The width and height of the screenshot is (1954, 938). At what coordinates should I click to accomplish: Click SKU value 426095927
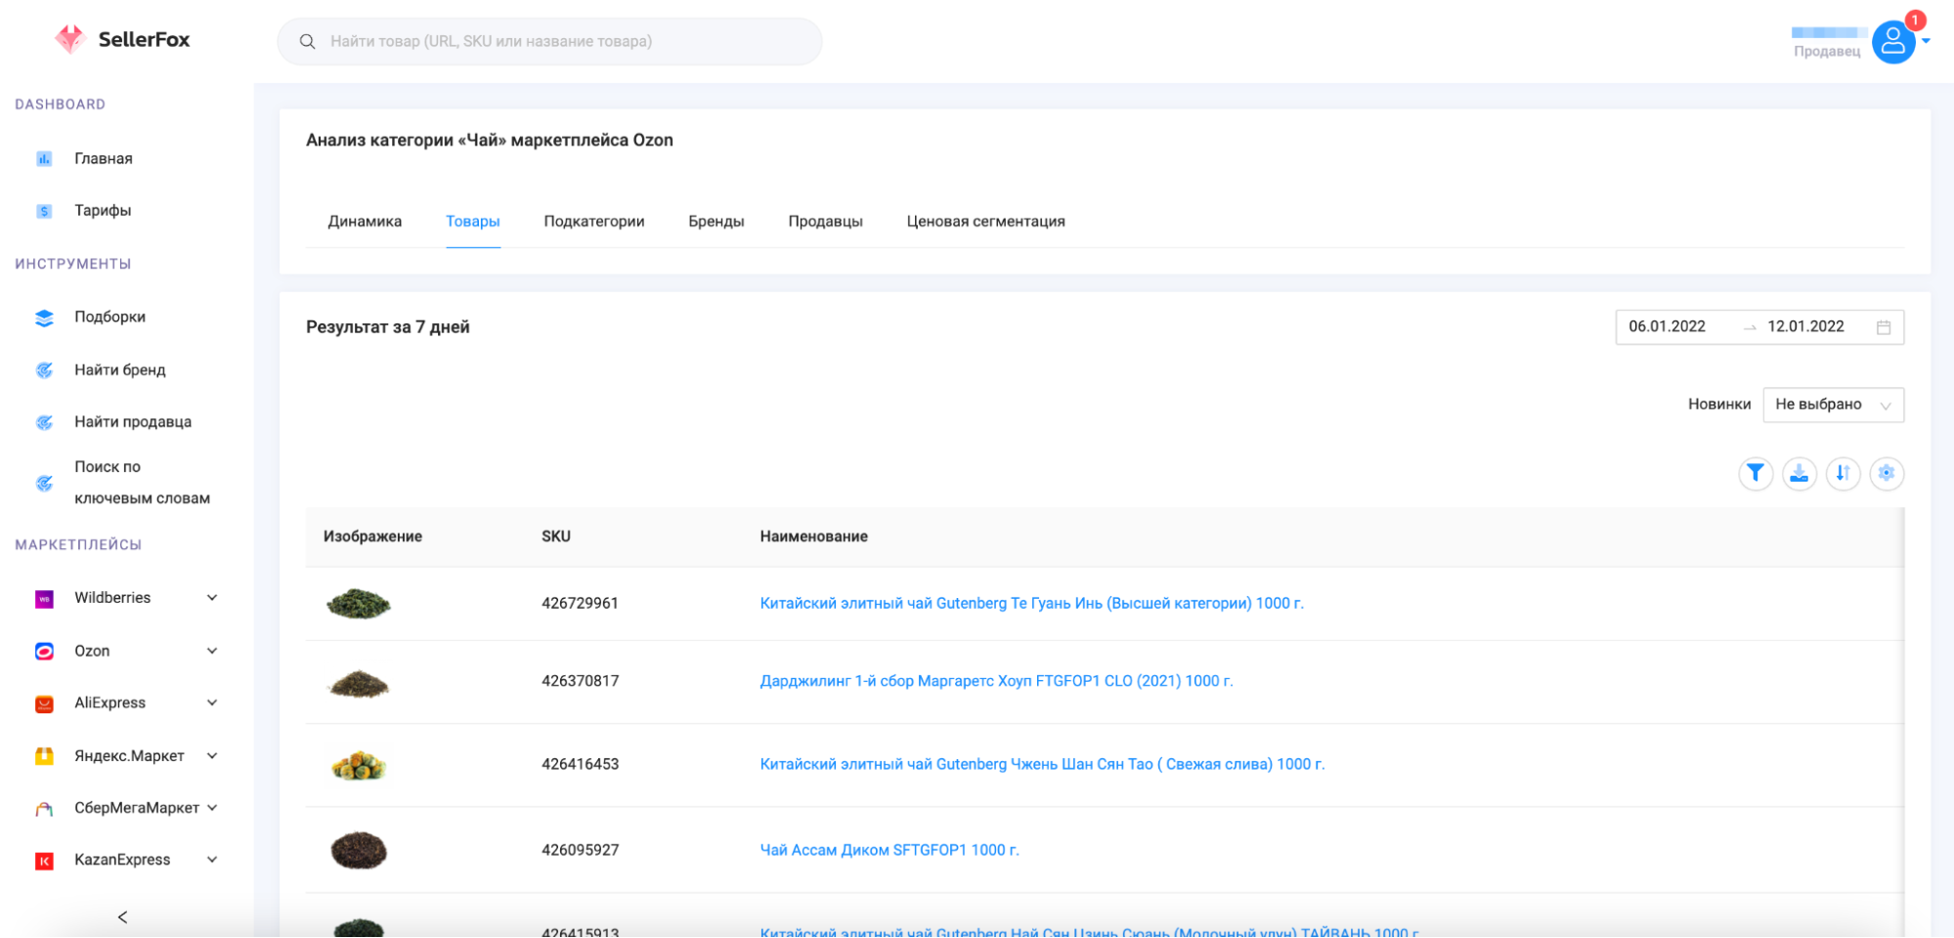coord(581,850)
